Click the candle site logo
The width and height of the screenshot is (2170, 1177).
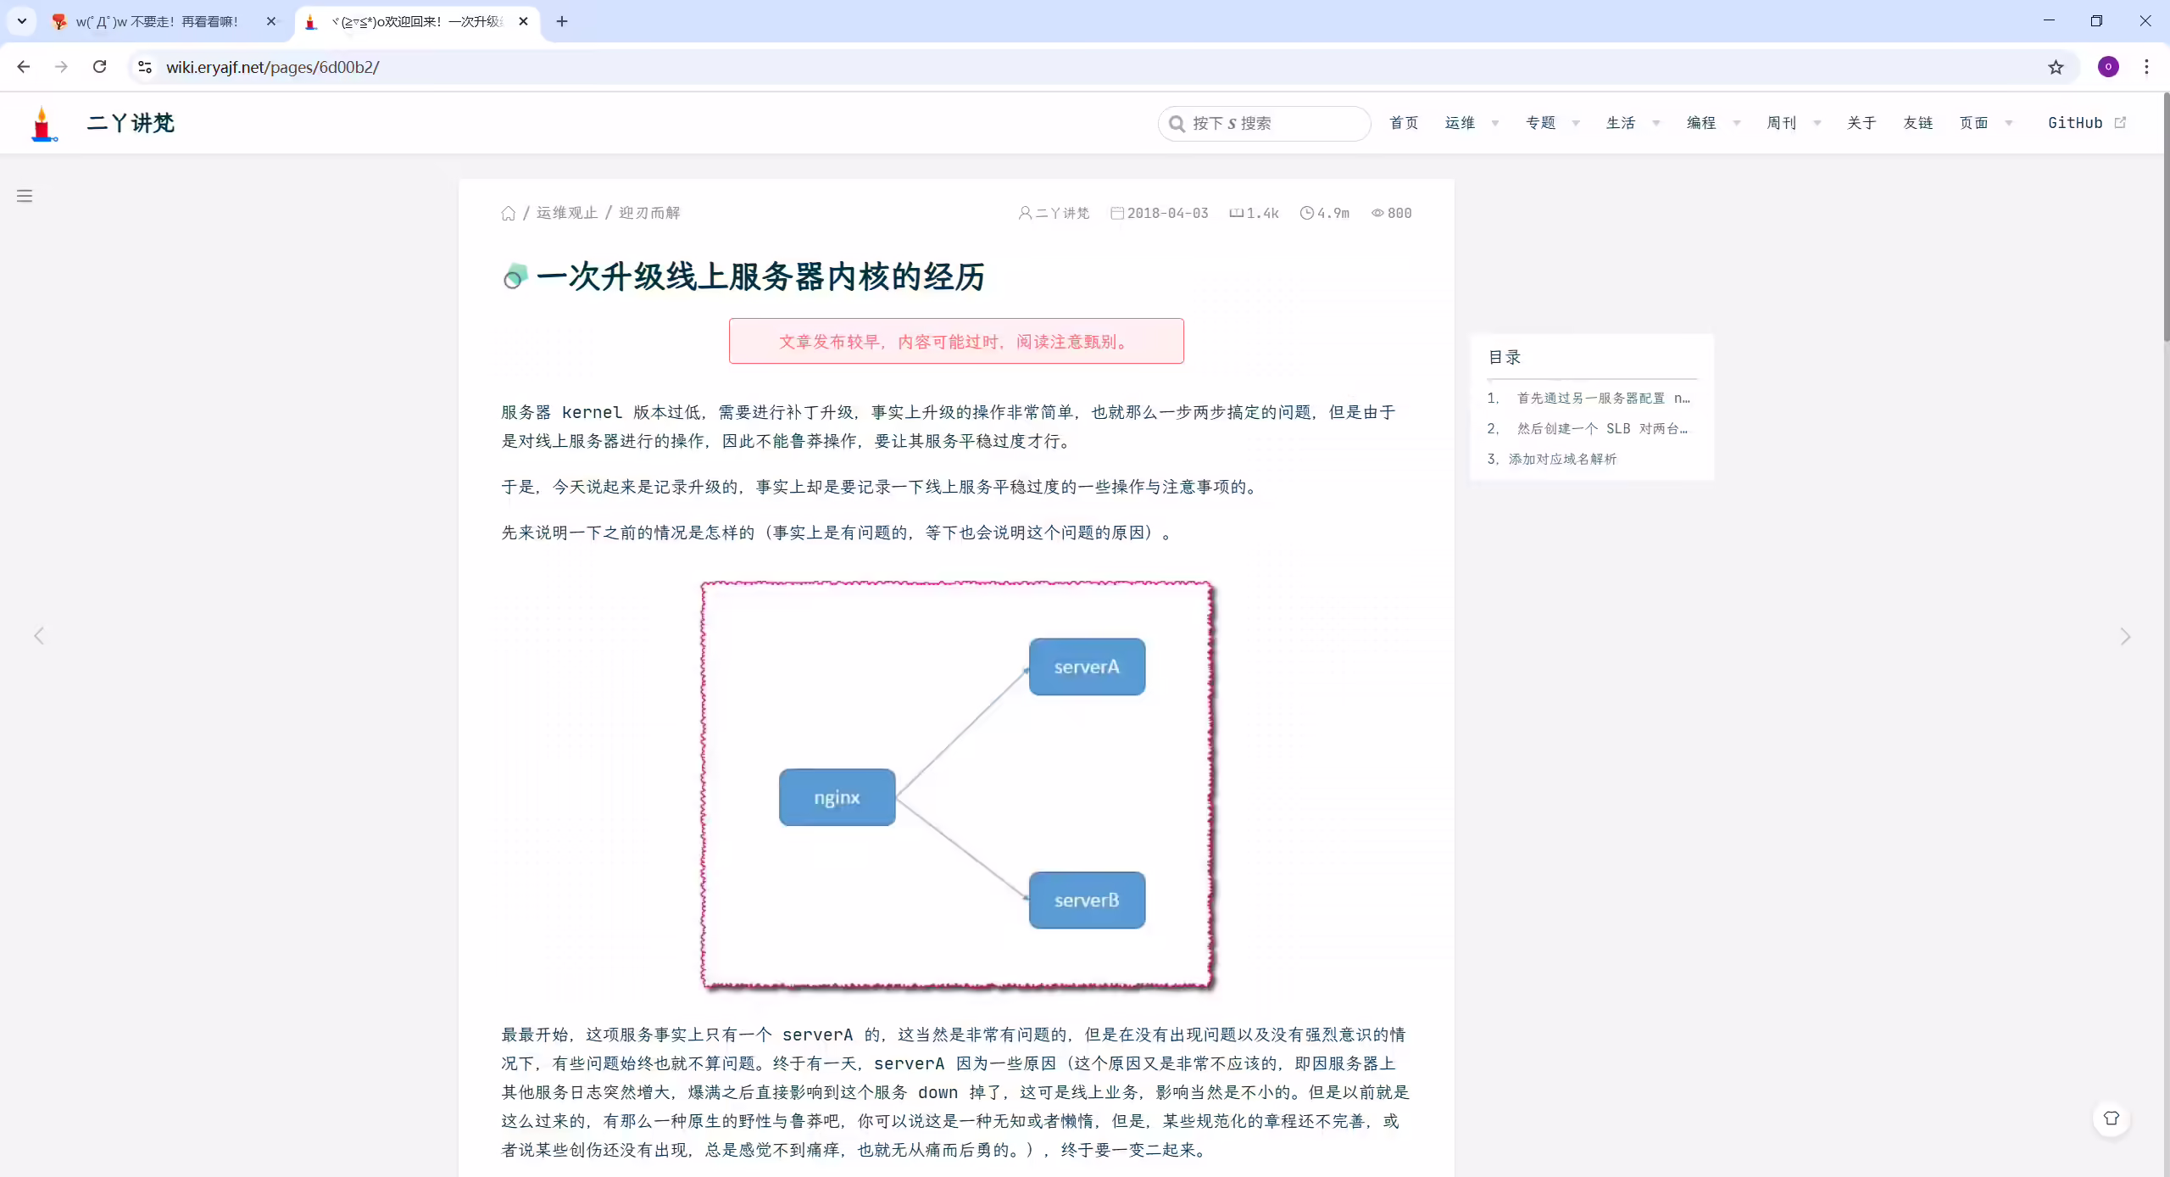click(42, 124)
